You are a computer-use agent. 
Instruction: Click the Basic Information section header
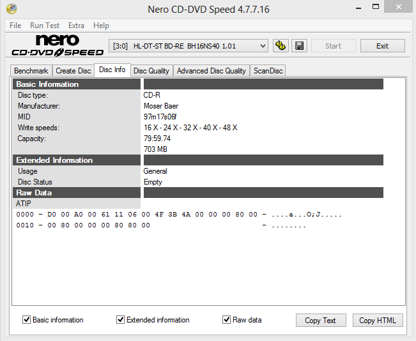(77, 84)
